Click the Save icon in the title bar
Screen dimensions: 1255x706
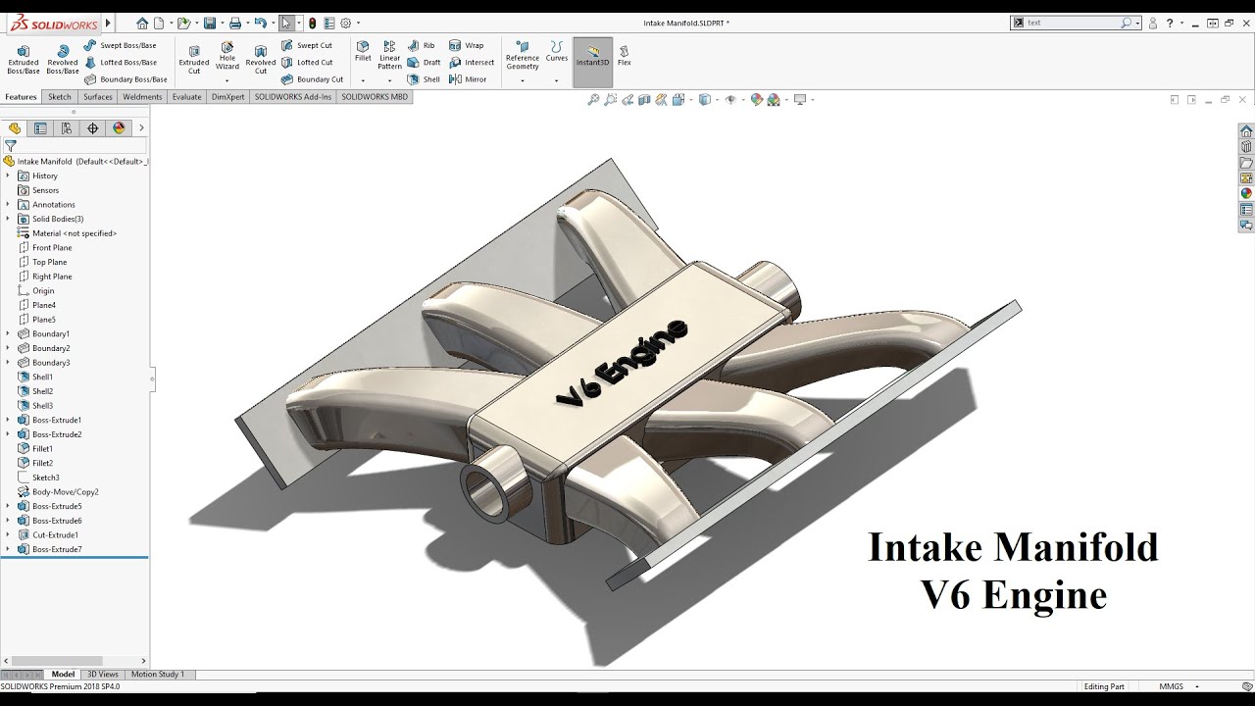click(209, 23)
